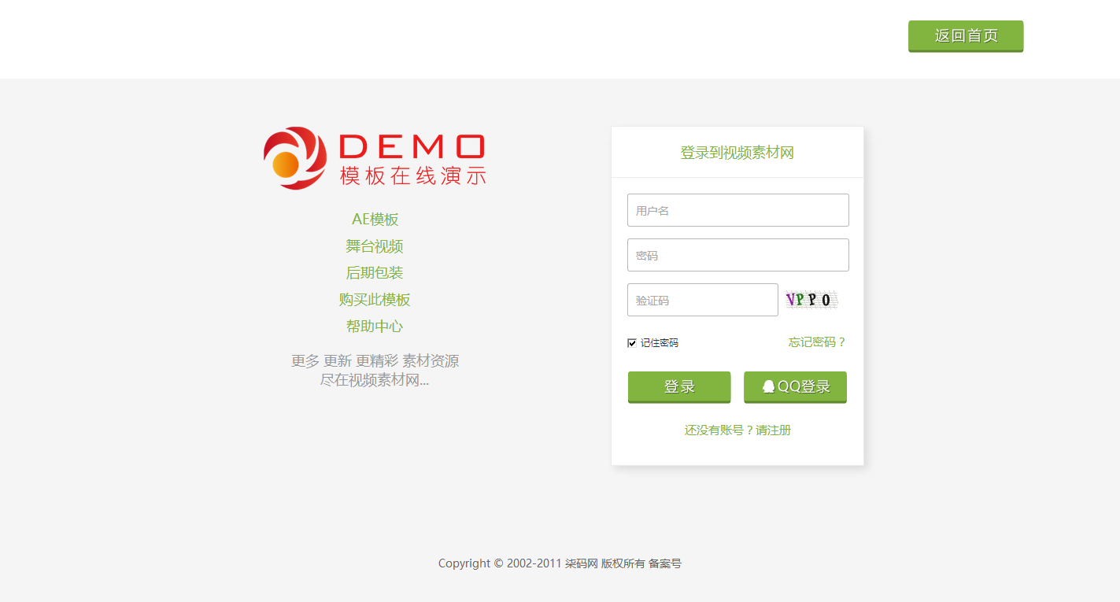
Task: Click the 模板在线演示 logo text
Action: [413, 176]
